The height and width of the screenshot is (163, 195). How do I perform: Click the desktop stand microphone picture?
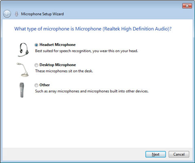(23, 70)
